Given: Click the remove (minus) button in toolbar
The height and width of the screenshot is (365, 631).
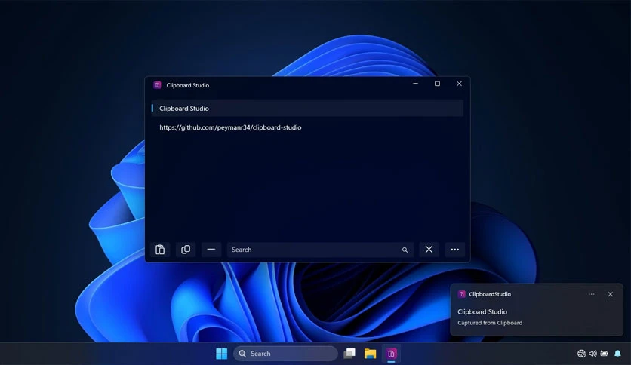Looking at the screenshot, I should click(x=211, y=250).
